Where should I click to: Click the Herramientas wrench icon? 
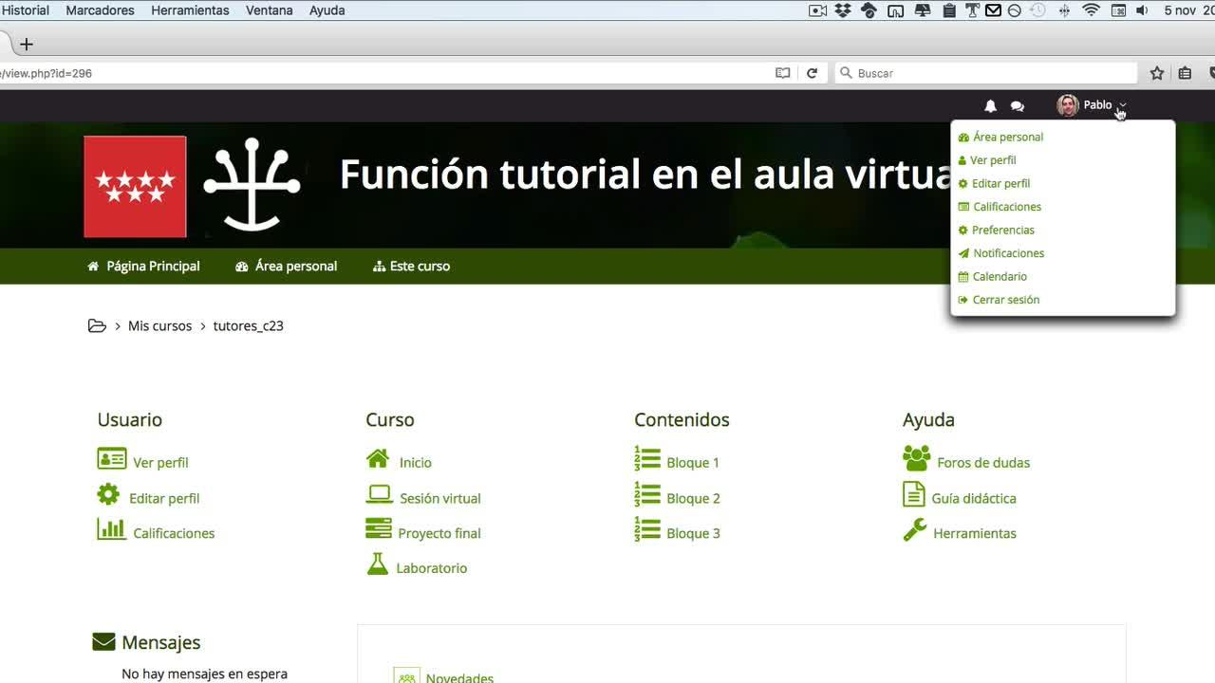click(x=915, y=529)
